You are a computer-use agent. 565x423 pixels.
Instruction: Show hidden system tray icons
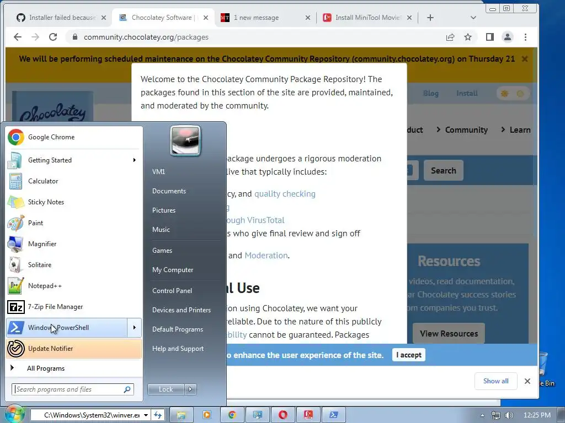(x=482, y=415)
